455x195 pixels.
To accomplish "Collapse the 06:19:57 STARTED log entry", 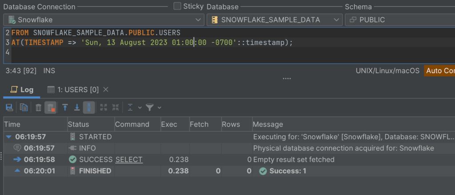I will coord(9,137).
